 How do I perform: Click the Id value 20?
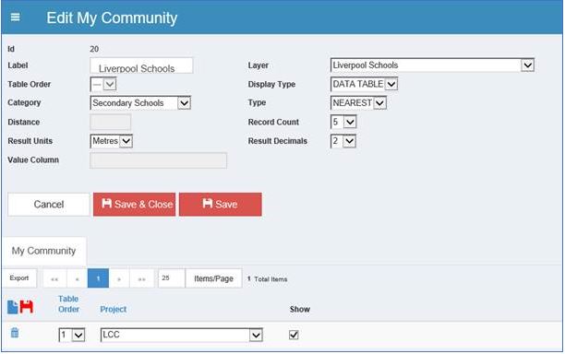(94, 49)
